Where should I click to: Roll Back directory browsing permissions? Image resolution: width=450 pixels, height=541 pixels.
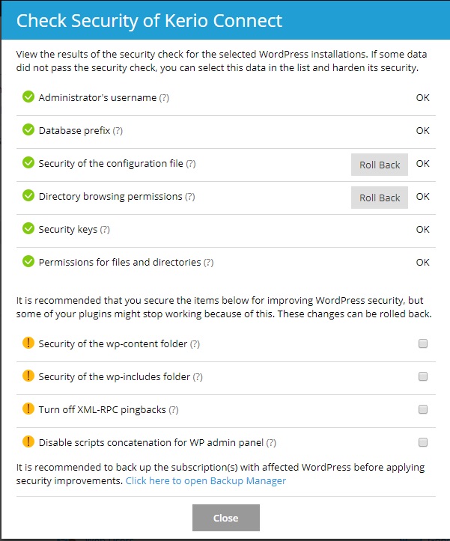pos(380,198)
